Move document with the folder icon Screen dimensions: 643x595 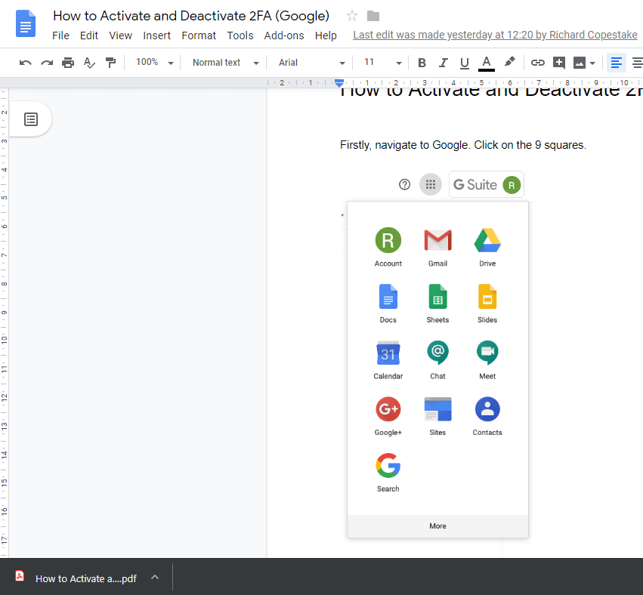(x=373, y=16)
